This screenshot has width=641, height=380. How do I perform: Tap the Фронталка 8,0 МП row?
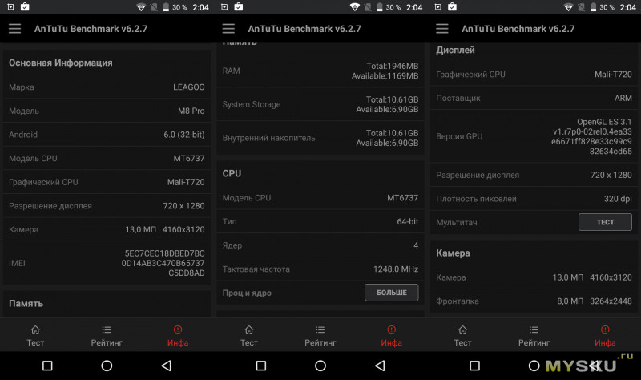click(x=534, y=301)
